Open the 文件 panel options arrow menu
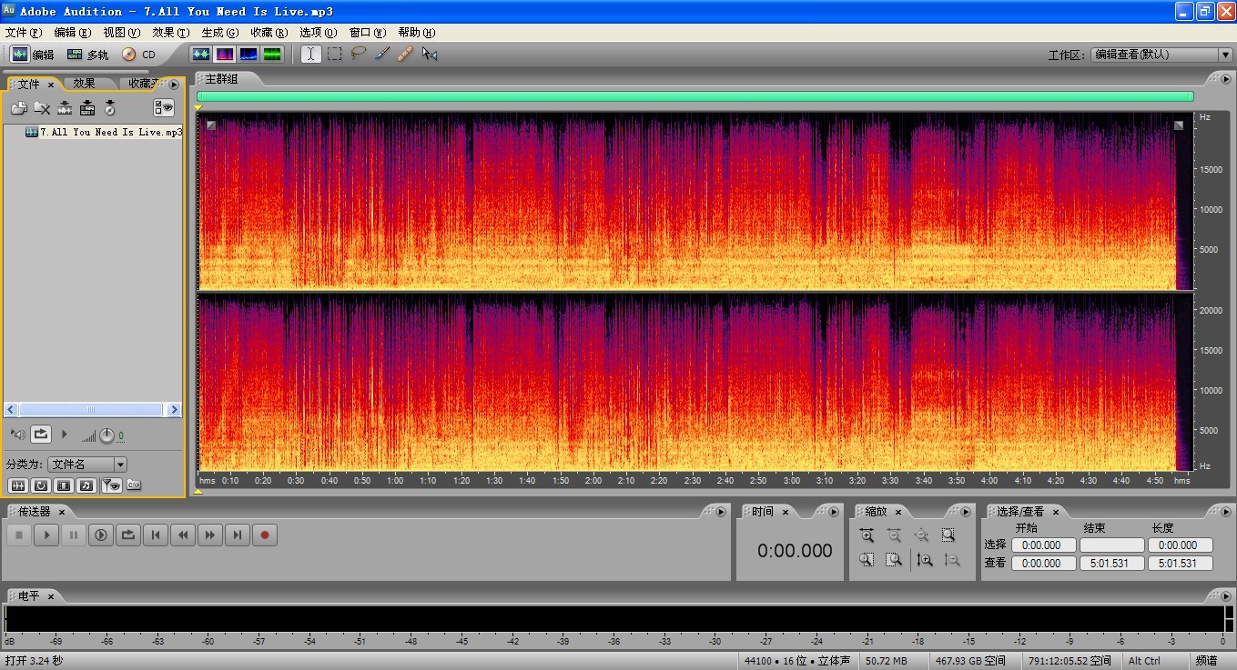The image size is (1237, 670). 175,85
